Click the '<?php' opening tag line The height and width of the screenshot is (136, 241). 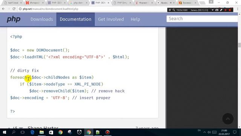pos(16,37)
